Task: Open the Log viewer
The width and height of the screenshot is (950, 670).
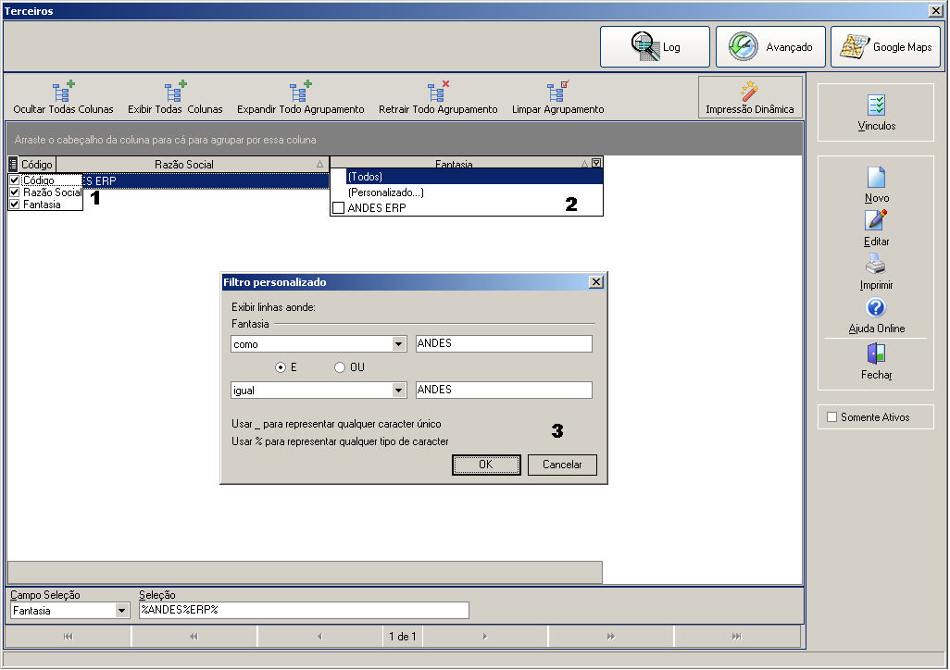Action: coord(655,46)
